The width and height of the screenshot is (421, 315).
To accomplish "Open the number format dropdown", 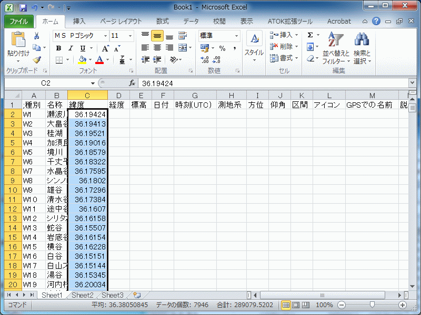I will pos(236,36).
